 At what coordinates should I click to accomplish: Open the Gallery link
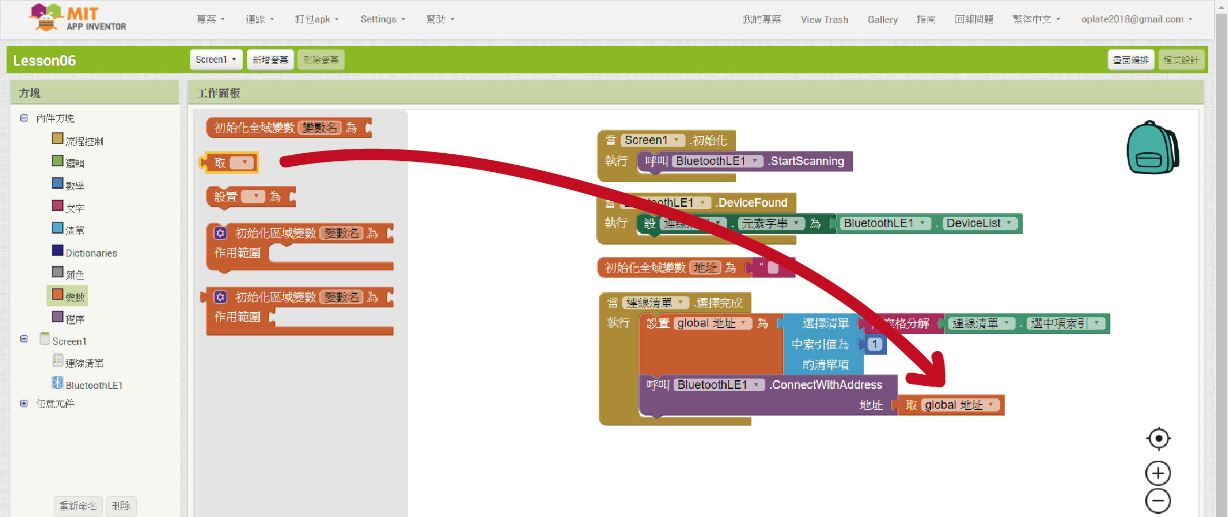click(x=882, y=20)
